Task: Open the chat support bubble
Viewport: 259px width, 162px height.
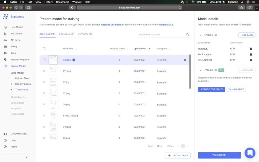Action: pyautogui.click(x=250, y=153)
